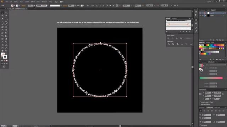The height and width of the screenshot is (127, 227).
Task: Click the New Brush icon in Brushes panel
Action: click(x=187, y=31)
